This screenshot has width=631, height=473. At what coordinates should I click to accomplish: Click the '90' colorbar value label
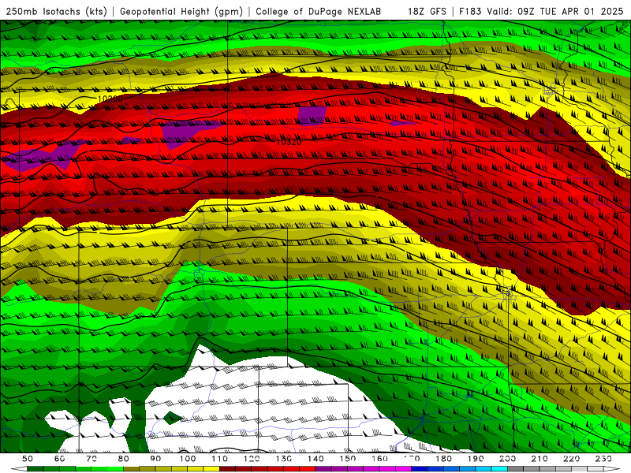click(x=155, y=459)
